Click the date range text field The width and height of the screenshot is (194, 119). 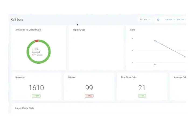point(175,20)
